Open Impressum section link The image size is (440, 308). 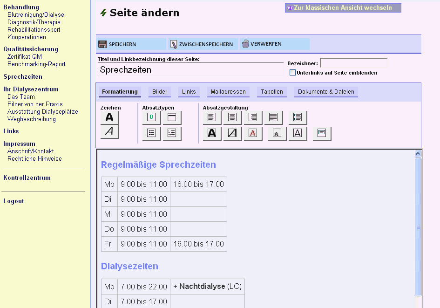pos(19,144)
